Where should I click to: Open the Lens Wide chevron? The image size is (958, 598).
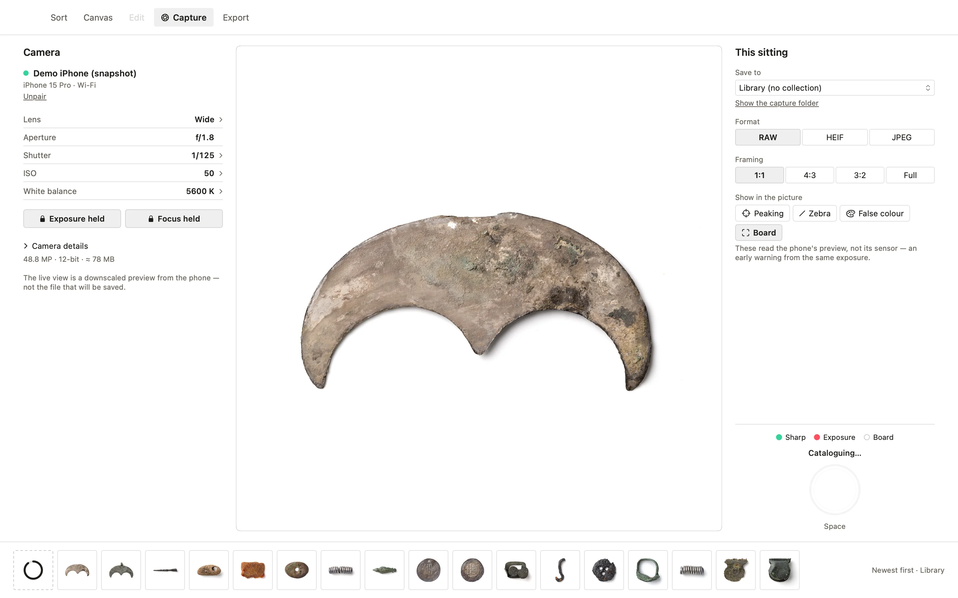pyautogui.click(x=221, y=120)
